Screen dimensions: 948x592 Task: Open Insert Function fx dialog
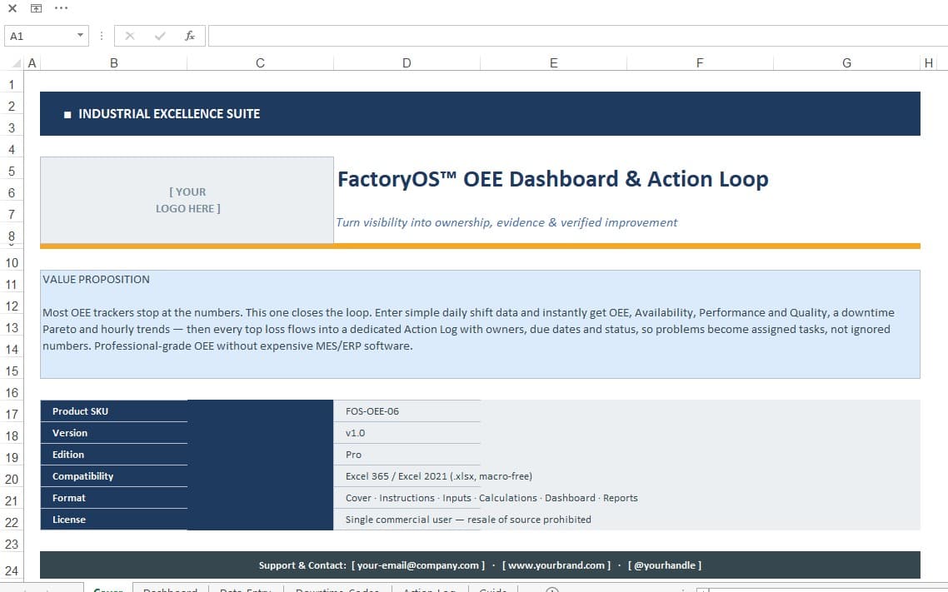click(190, 36)
